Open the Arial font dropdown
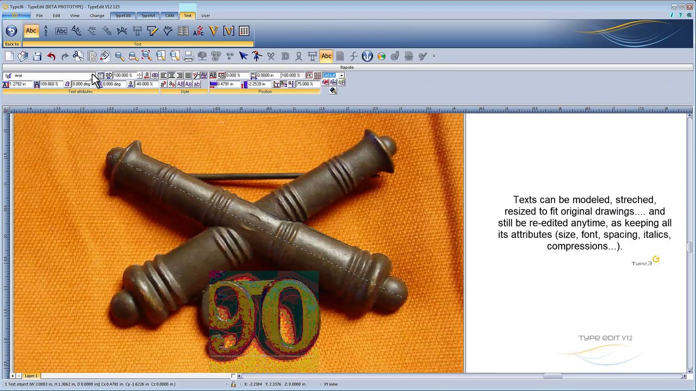The width and height of the screenshot is (696, 391). pyautogui.click(x=93, y=75)
